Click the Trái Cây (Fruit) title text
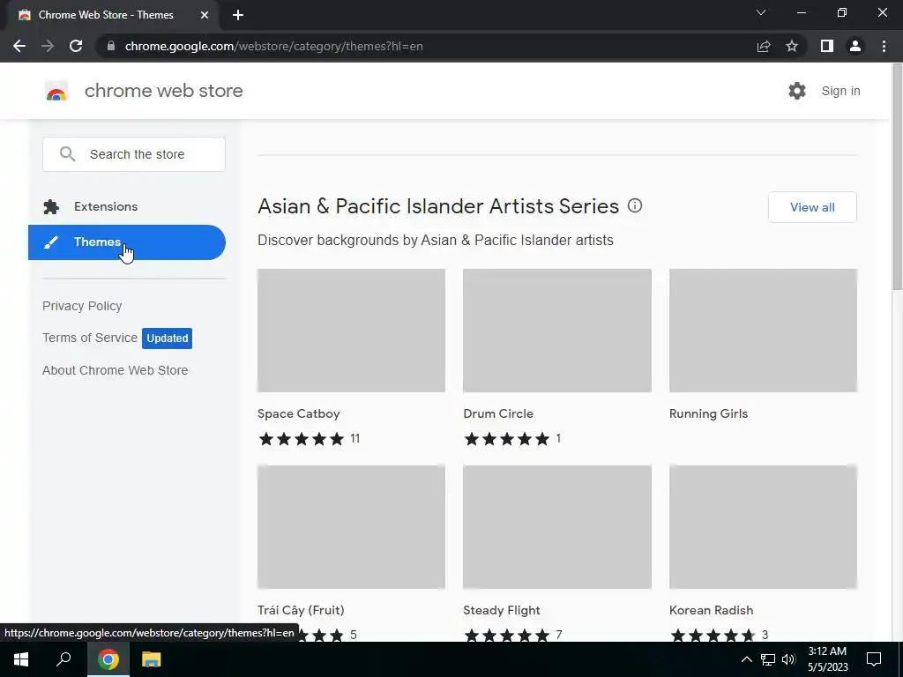This screenshot has width=903, height=677. tap(301, 610)
